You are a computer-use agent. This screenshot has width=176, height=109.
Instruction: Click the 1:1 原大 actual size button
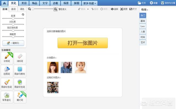click(x=62, y=9)
